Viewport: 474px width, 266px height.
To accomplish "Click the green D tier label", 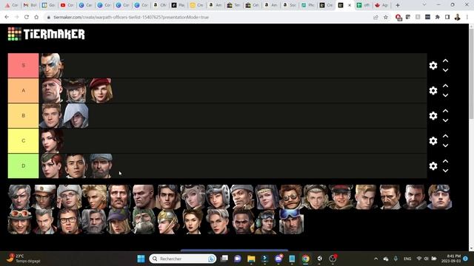I will tap(23, 166).
